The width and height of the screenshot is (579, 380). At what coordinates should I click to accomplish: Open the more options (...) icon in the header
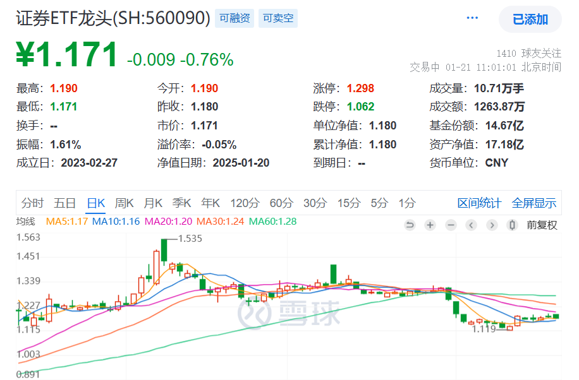tap(472, 17)
